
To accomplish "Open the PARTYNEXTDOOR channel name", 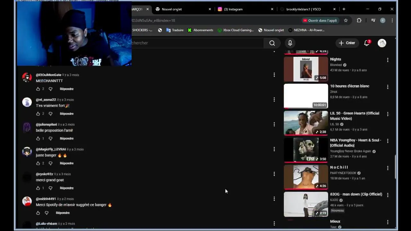I will pos(343,173).
